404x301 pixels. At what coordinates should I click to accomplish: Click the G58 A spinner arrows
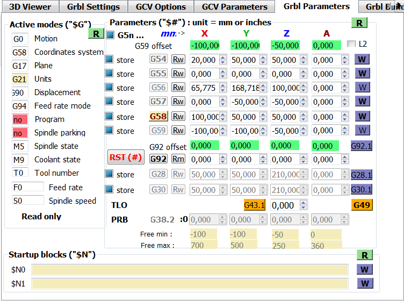(345, 117)
